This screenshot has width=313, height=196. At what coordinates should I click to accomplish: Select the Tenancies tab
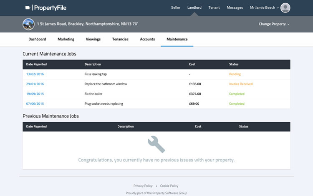(x=120, y=39)
